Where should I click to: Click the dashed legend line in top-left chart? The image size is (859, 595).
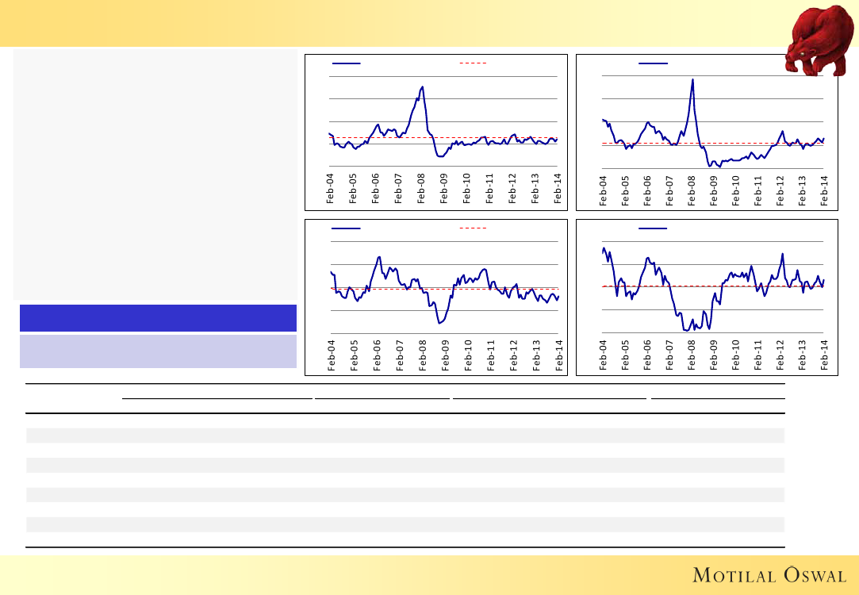tap(473, 63)
